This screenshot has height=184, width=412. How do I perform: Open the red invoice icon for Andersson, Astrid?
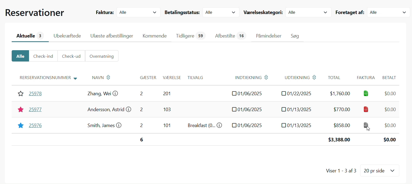(x=366, y=110)
